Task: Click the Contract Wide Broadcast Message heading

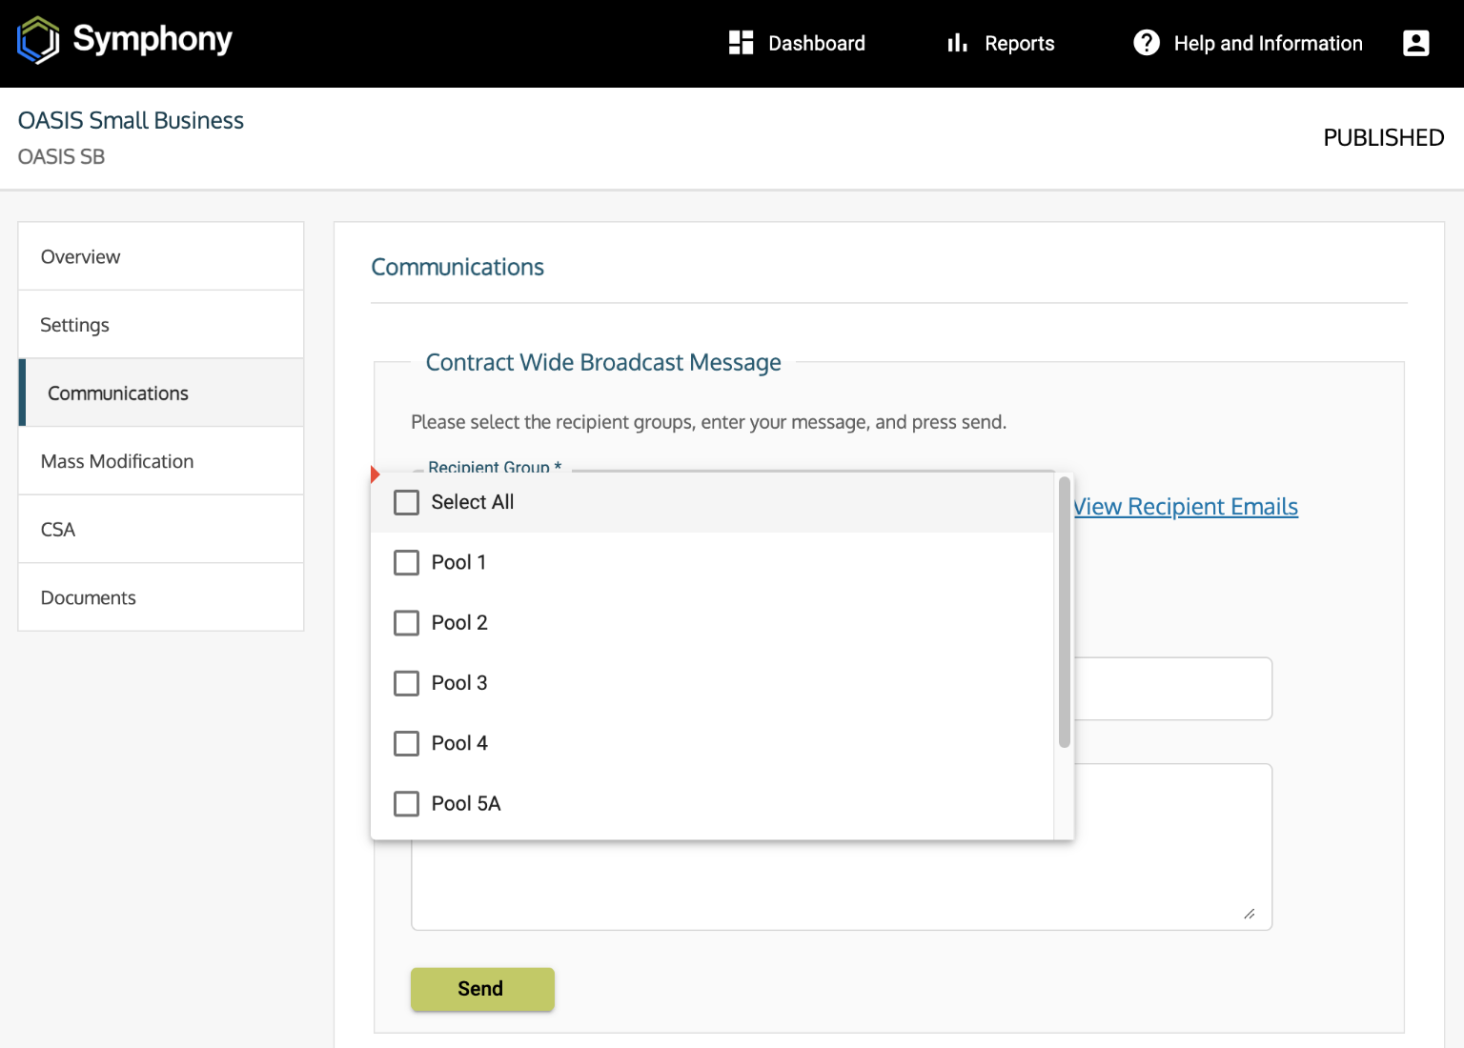Action: click(x=603, y=362)
